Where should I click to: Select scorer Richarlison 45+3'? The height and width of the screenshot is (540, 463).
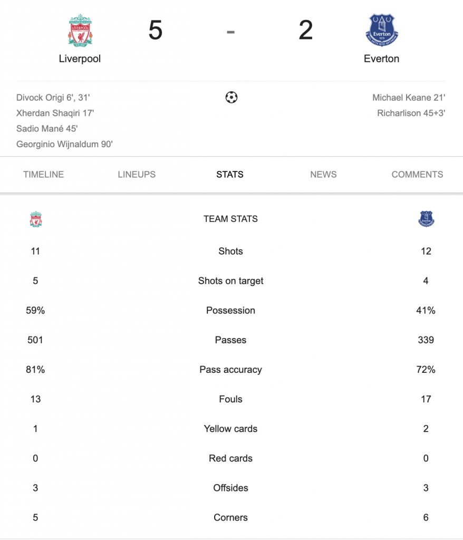tap(411, 113)
